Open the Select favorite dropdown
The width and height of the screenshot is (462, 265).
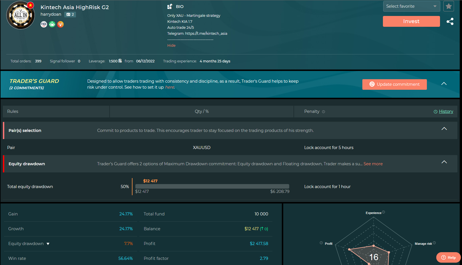[x=411, y=6]
